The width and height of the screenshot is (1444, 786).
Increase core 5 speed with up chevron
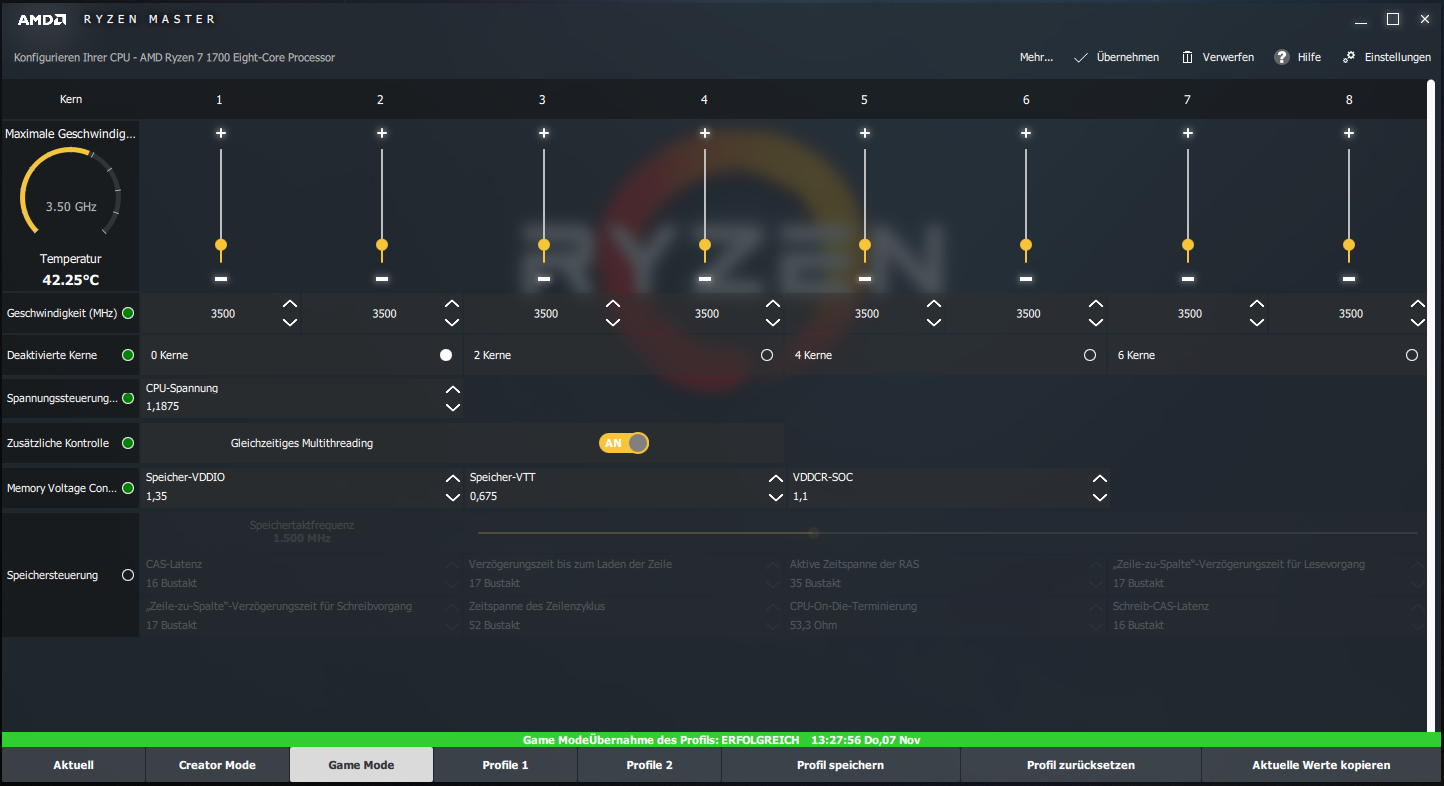pos(934,304)
